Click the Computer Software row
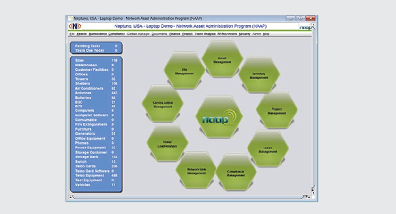Image resolution: width=396 pixels, height=214 pixels. 96,115
